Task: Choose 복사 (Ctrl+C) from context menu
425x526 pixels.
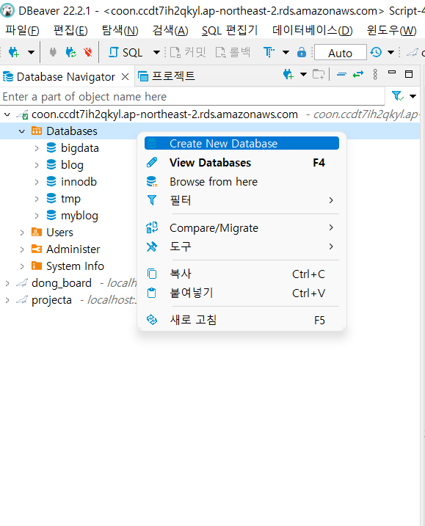Action: click(x=241, y=274)
